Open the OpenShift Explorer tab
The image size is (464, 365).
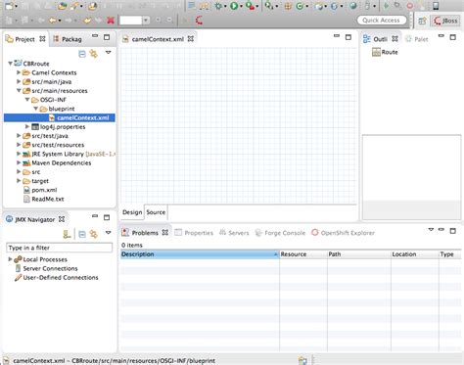tap(343, 233)
